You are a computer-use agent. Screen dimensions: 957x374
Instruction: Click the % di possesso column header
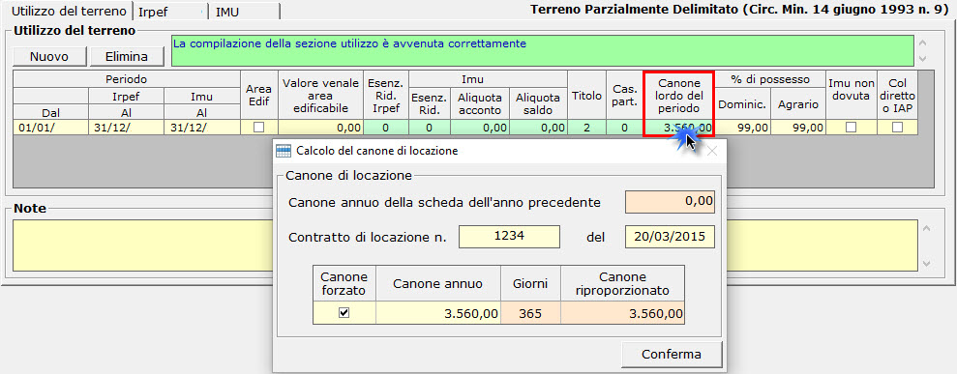click(769, 79)
